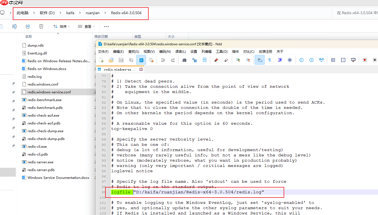Toggle show all characters pilcrow icon
This screenshot has height=215, width=378.
[269, 60]
